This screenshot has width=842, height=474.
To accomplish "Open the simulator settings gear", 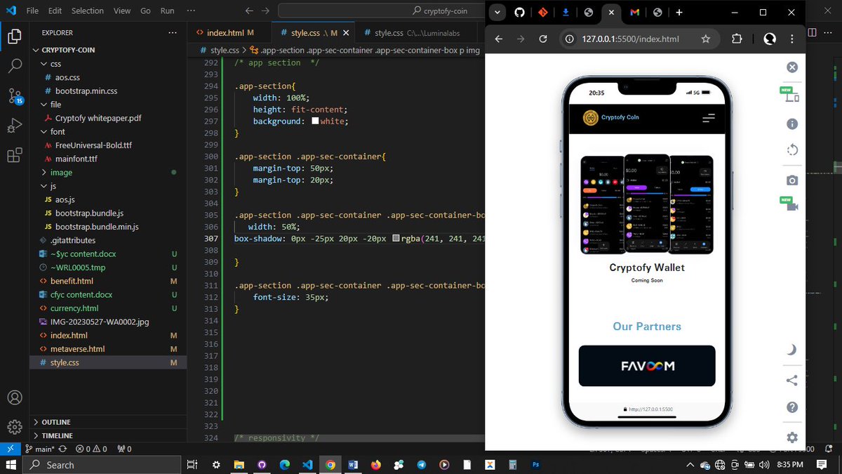I will pos(792,437).
